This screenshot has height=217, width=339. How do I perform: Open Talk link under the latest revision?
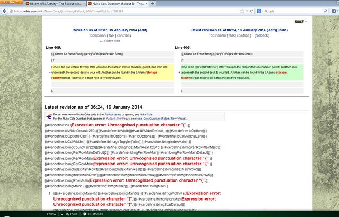click(x=231, y=35)
